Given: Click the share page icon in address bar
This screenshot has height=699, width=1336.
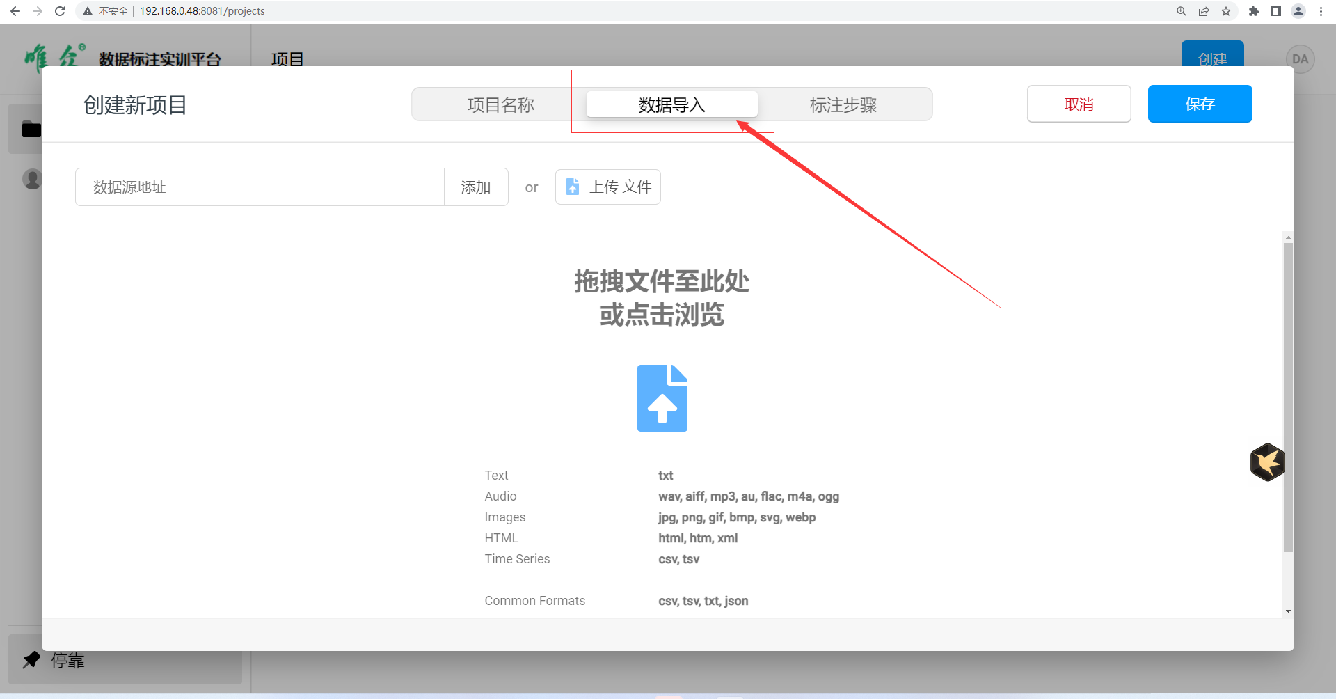Looking at the screenshot, I should pos(1204,11).
